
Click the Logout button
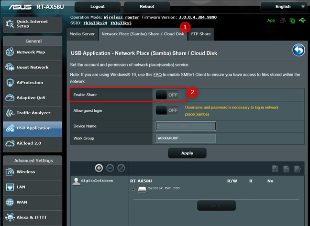(x=98, y=7)
